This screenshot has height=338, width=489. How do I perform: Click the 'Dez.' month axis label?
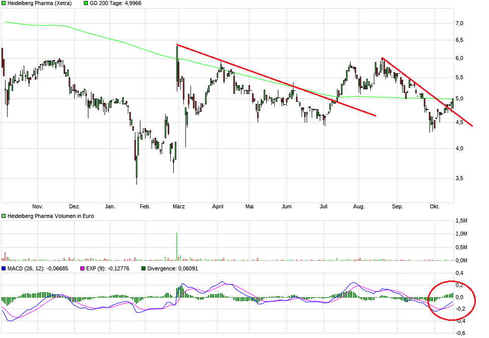click(x=75, y=206)
